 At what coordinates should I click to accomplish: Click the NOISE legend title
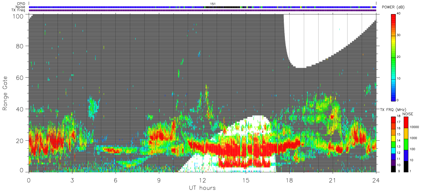[409, 114]
